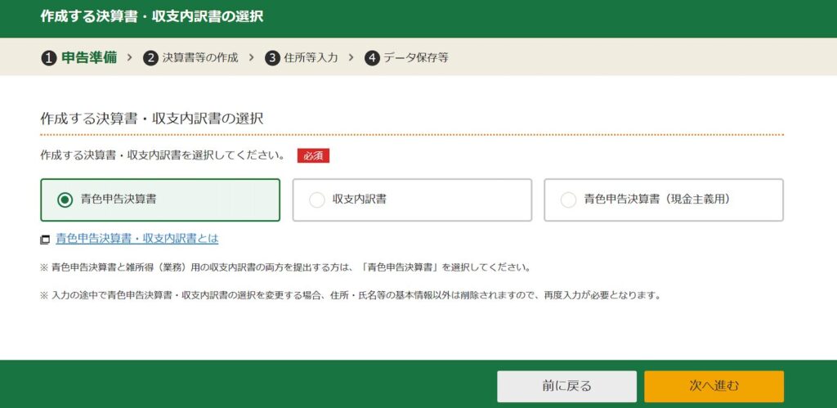
Task: Click the new-window icon beside the help link
Action: click(45, 240)
